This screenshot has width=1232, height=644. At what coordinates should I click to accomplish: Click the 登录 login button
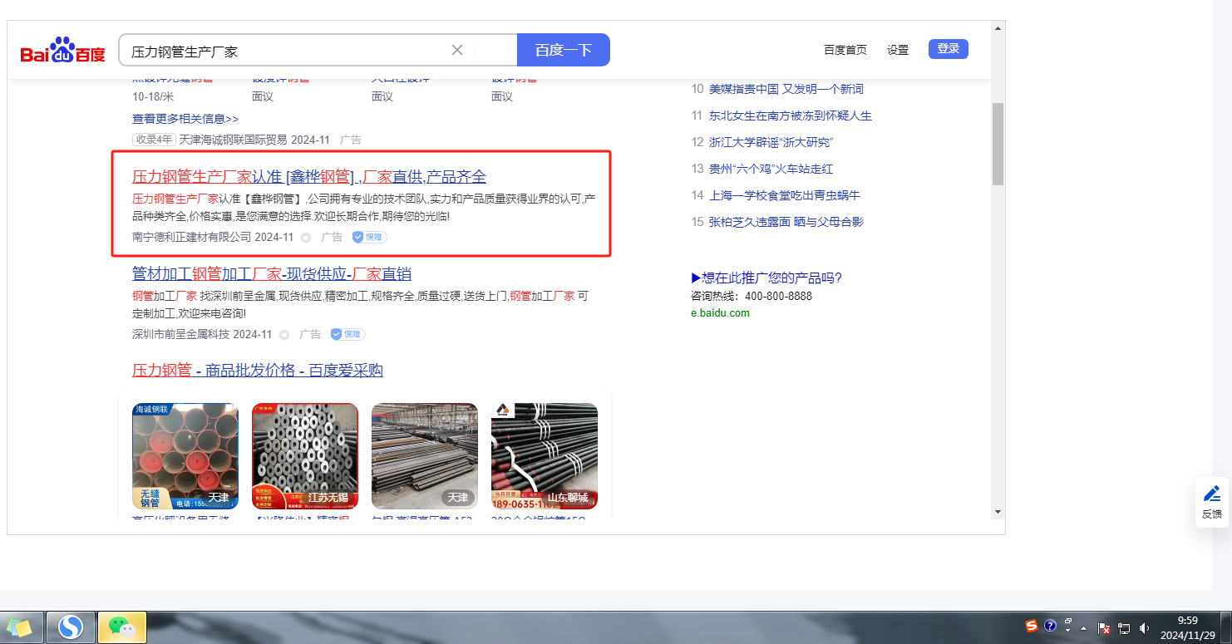[949, 49]
